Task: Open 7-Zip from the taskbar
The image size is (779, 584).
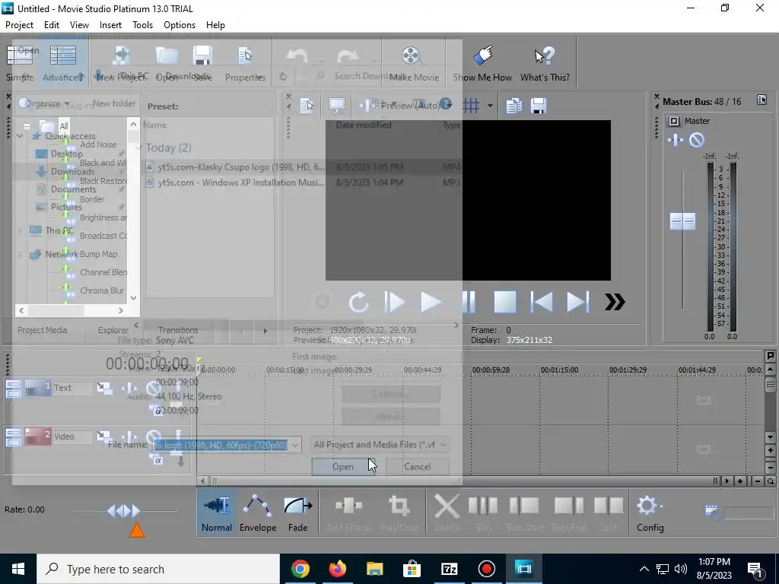Action: (x=449, y=569)
